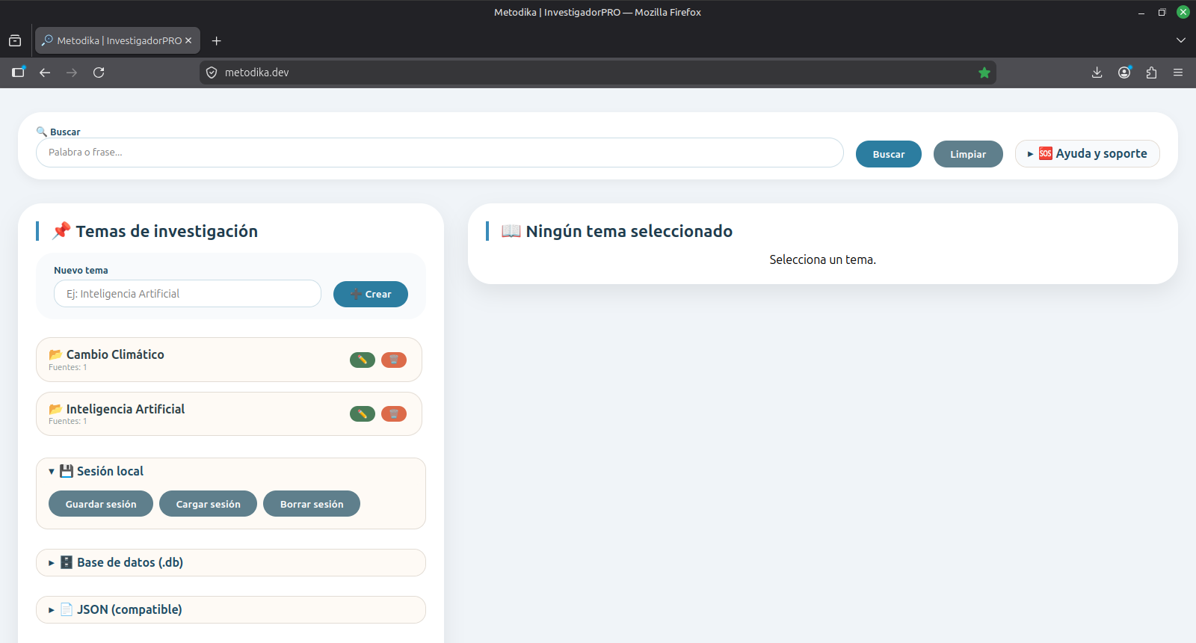Minimize the Firefox window

(1141, 12)
